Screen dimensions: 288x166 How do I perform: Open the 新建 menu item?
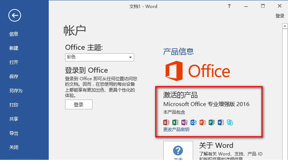14,48
